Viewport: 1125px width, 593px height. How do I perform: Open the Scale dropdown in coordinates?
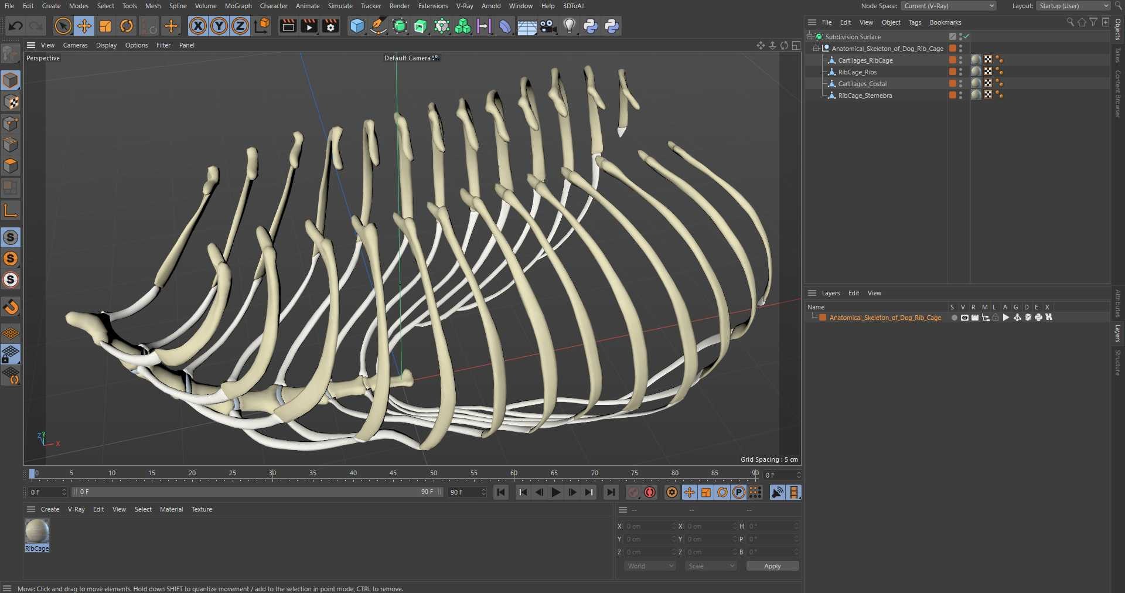pos(711,566)
